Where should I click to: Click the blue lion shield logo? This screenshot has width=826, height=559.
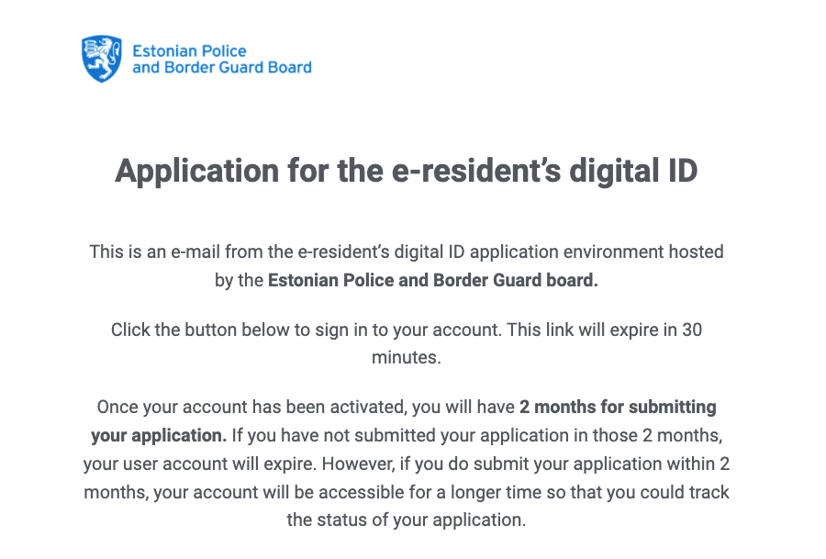[102, 59]
